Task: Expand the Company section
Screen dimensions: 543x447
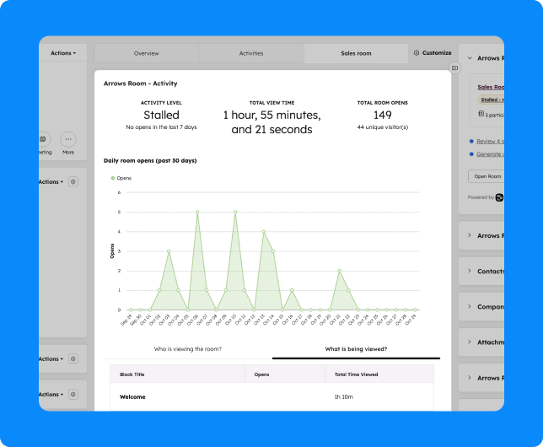Action: coord(470,307)
